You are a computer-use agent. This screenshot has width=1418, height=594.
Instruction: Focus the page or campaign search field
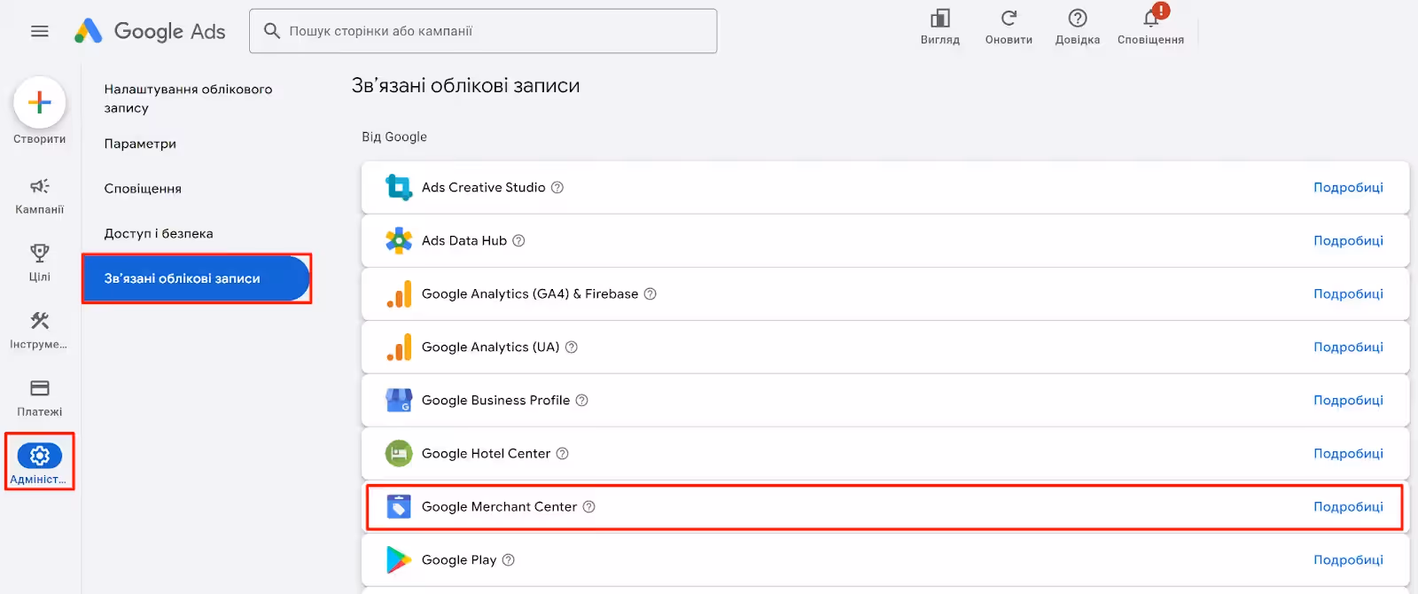pyautogui.click(x=483, y=31)
